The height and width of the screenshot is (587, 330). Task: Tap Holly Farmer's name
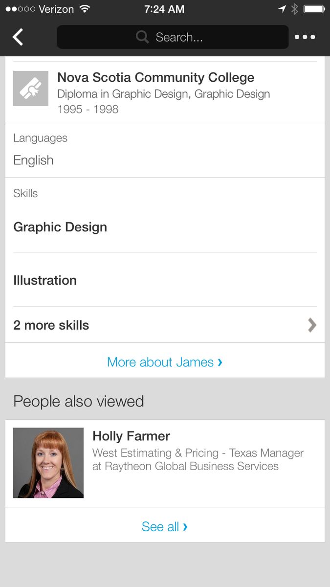pos(131,436)
